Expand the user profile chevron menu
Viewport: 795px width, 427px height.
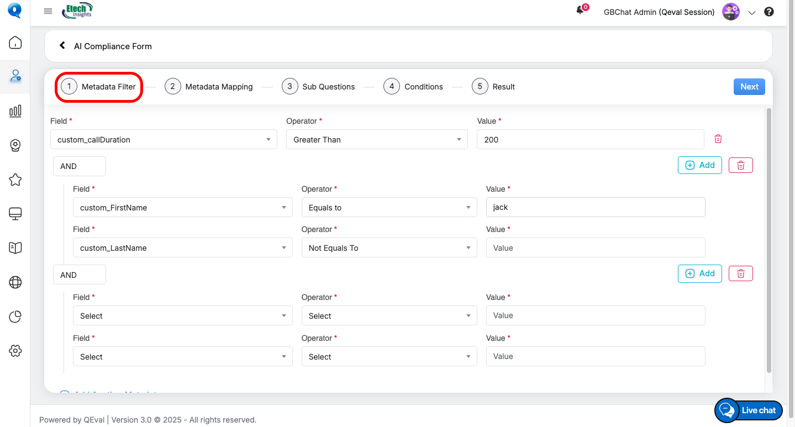(751, 13)
